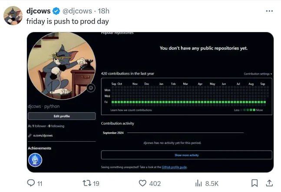Screen dimensions: 281x192
Task: Click Show more activity button
Action: [187, 155]
